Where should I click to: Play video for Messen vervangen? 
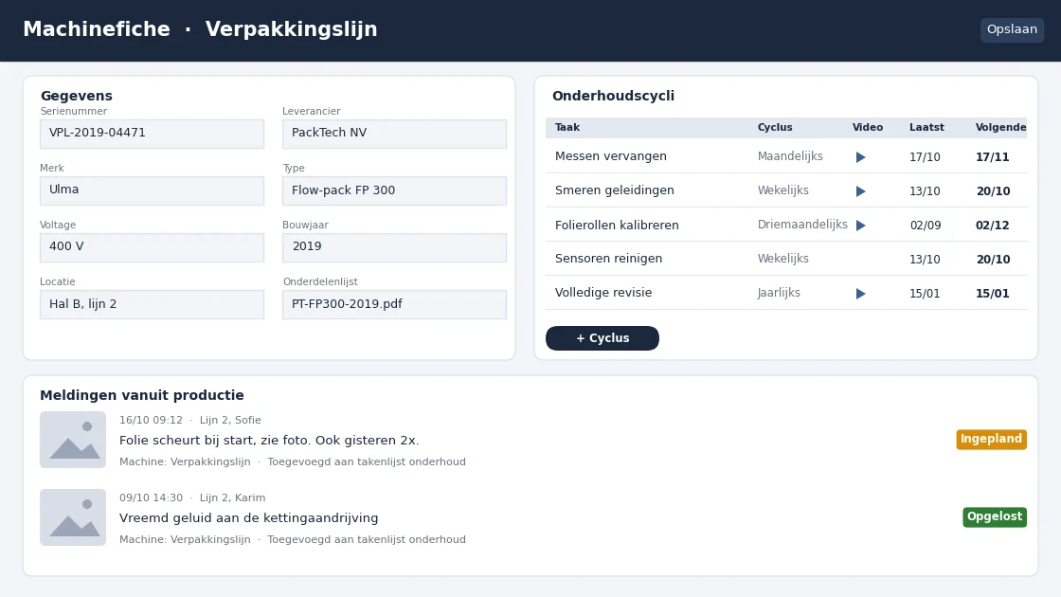pyautogui.click(x=860, y=157)
